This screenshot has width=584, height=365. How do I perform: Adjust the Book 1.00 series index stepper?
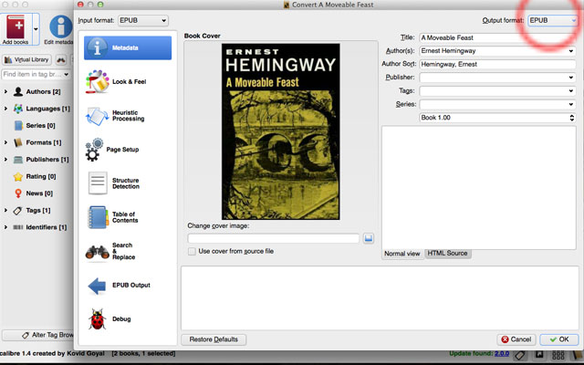(x=572, y=118)
